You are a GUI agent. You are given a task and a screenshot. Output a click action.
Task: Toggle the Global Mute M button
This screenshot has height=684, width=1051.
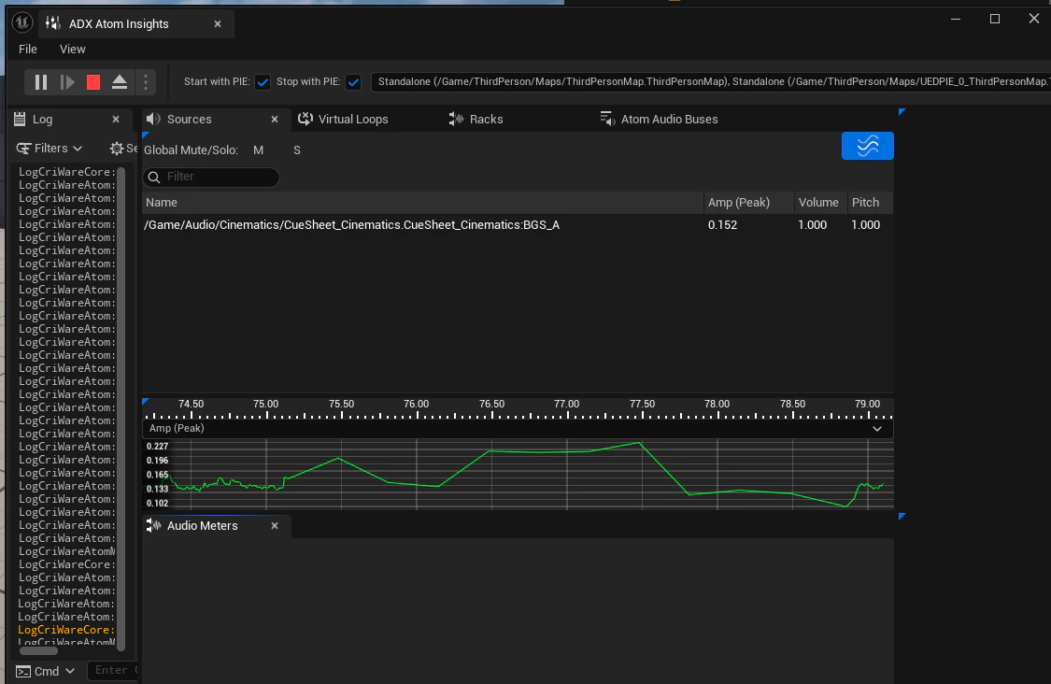pyautogui.click(x=258, y=150)
